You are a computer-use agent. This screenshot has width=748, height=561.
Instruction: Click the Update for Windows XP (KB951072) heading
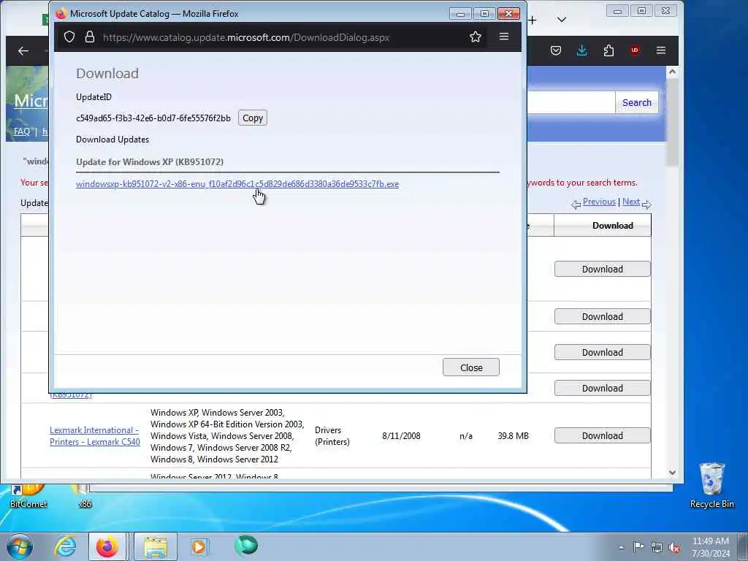pyautogui.click(x=150, y=161)
